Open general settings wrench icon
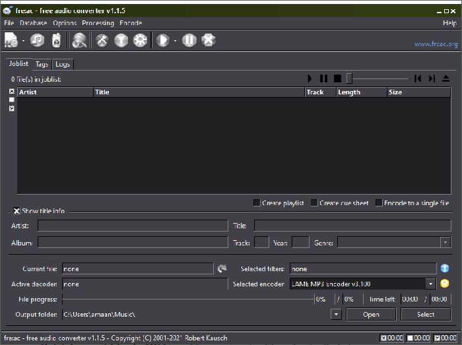Viewport: 462px width, 345px height. click(x=102, y=41)
